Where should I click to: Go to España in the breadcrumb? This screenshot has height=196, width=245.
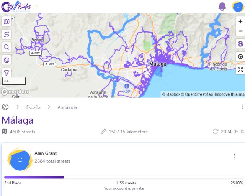click(x=33, y=107)
